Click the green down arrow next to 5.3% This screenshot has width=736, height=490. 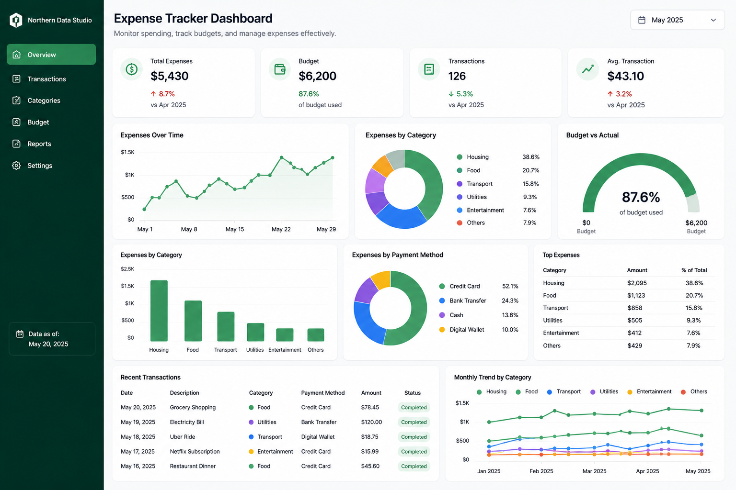tap(451, 94)
